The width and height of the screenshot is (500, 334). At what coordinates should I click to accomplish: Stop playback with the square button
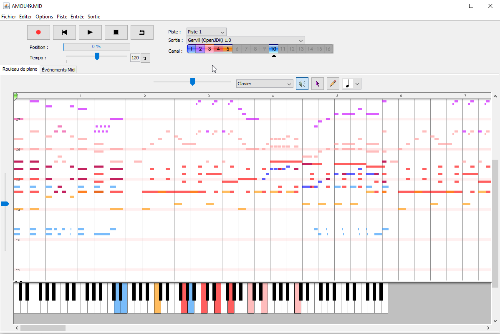(116, 32)
